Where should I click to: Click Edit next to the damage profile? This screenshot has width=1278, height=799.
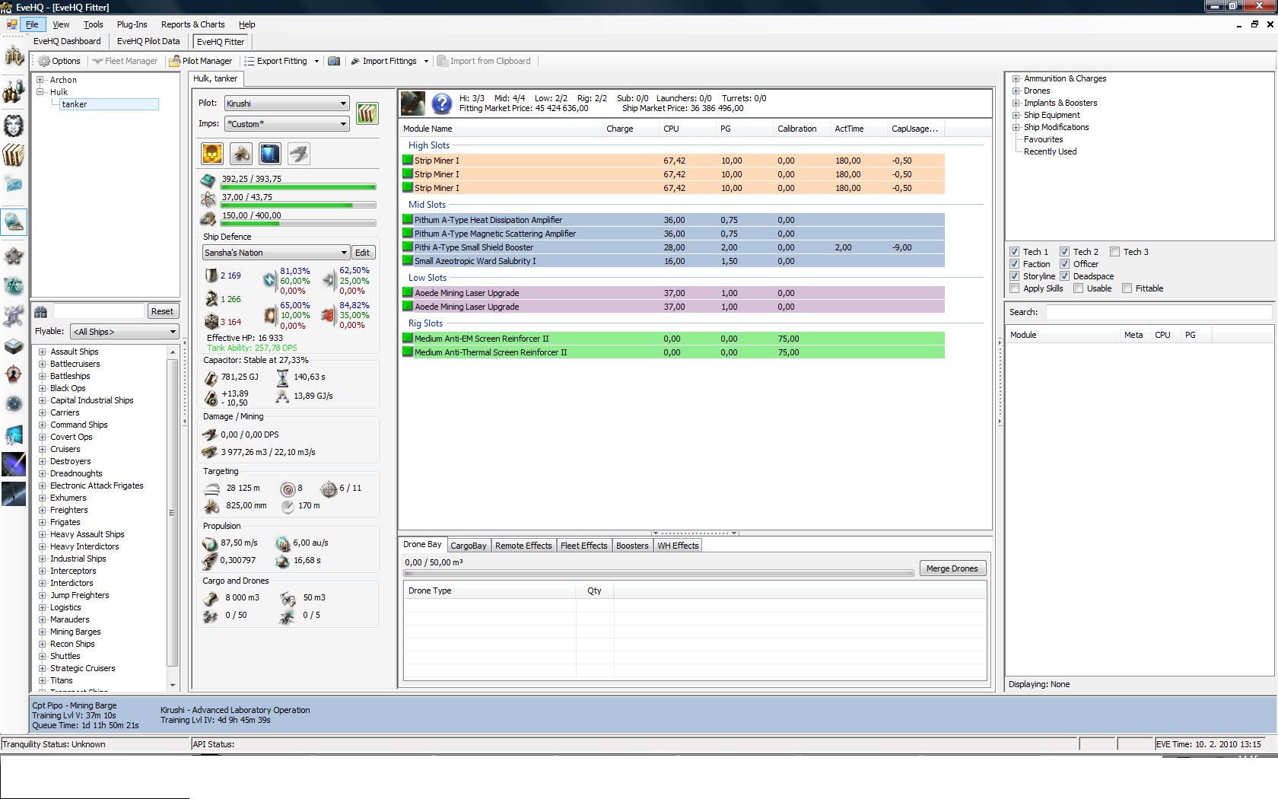pos(363,253)
